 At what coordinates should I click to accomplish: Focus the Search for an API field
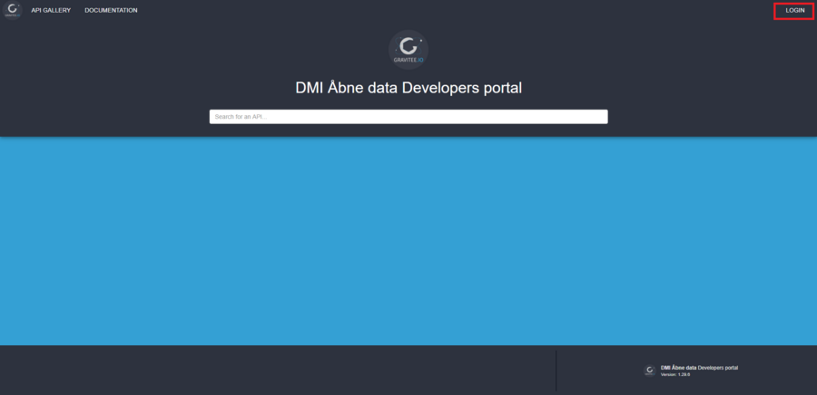pos(408,117)
